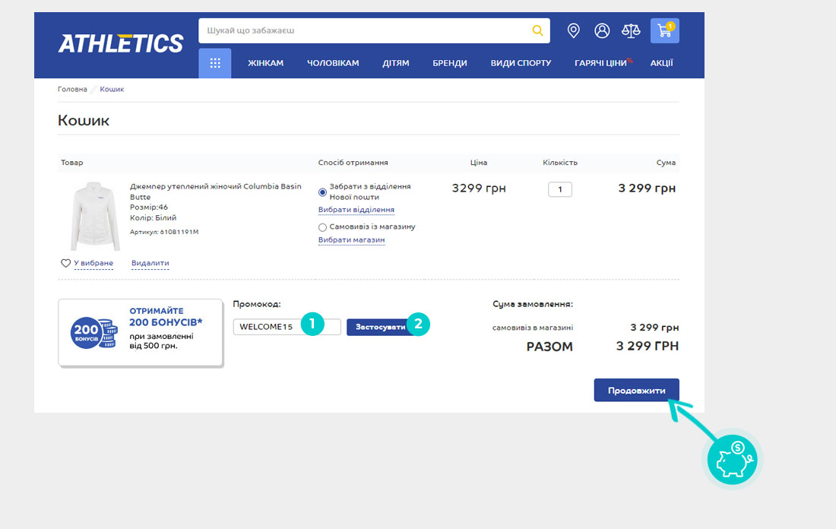This screenshot has height=529, width=836.
Task: Go to the Головна breadcrumb
Action: (x=72, y=89)
